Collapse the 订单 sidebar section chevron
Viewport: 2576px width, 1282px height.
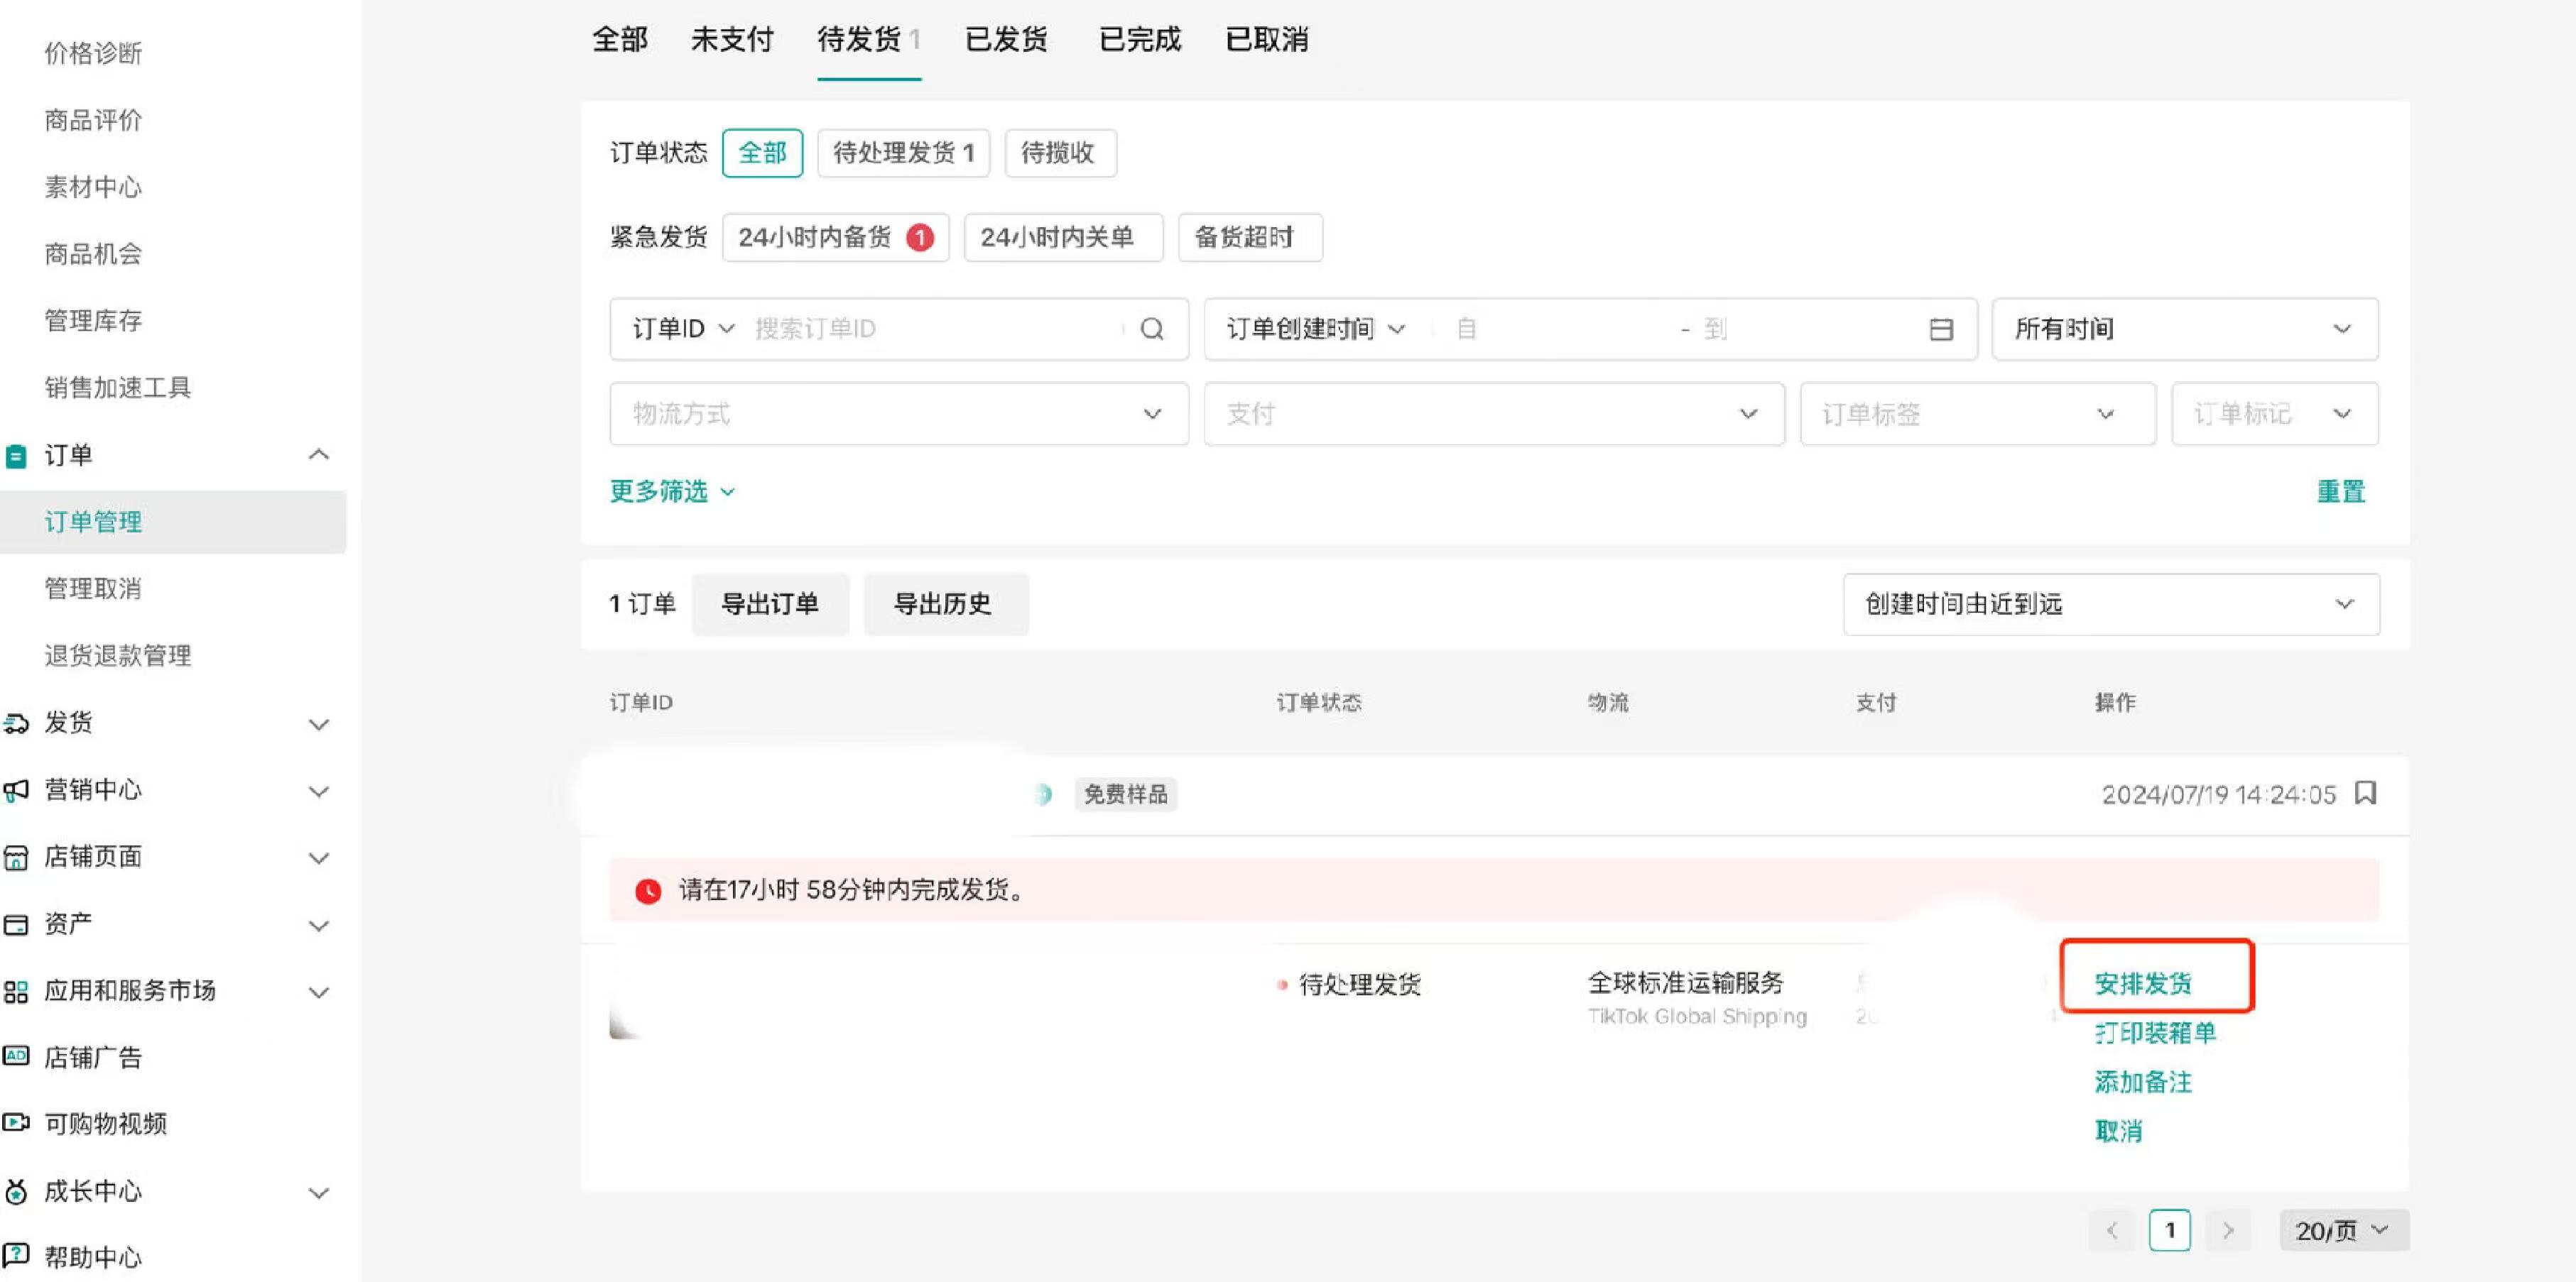[x=318, y=456]
